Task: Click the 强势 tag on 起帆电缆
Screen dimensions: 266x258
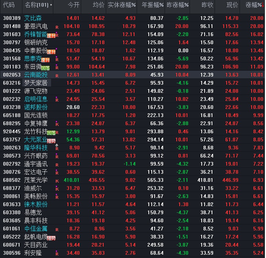Action: (x=51, y=238)
